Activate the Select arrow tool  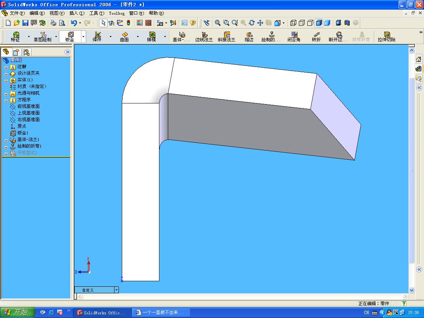point(103,23)
